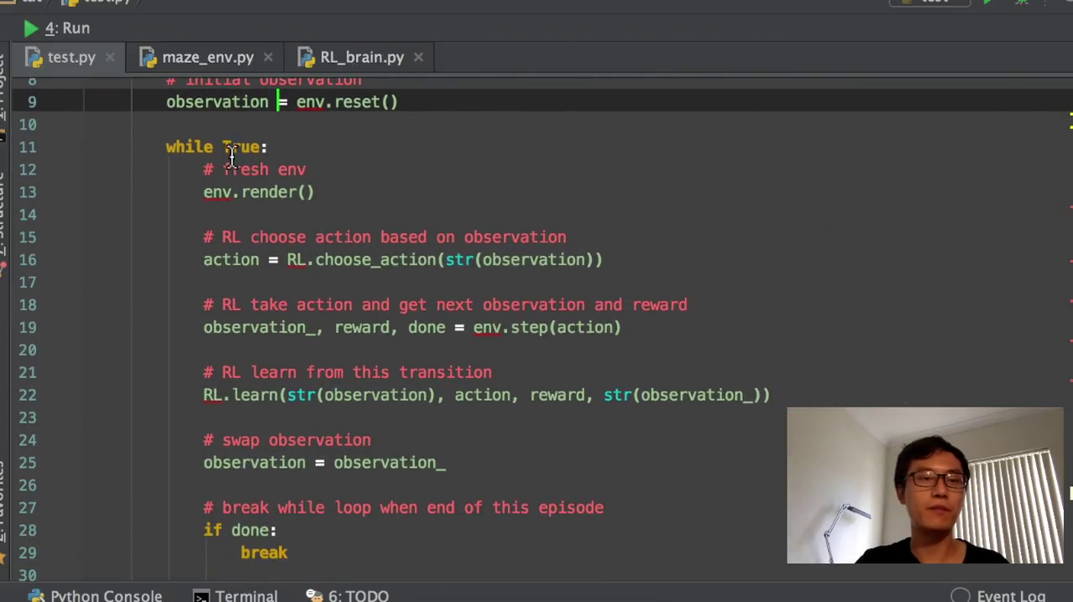Image resolution: width=1073 pixels, height=602 pixels.
Task: Open the 4: Run tool window
Action: click(x=56, y=28)
